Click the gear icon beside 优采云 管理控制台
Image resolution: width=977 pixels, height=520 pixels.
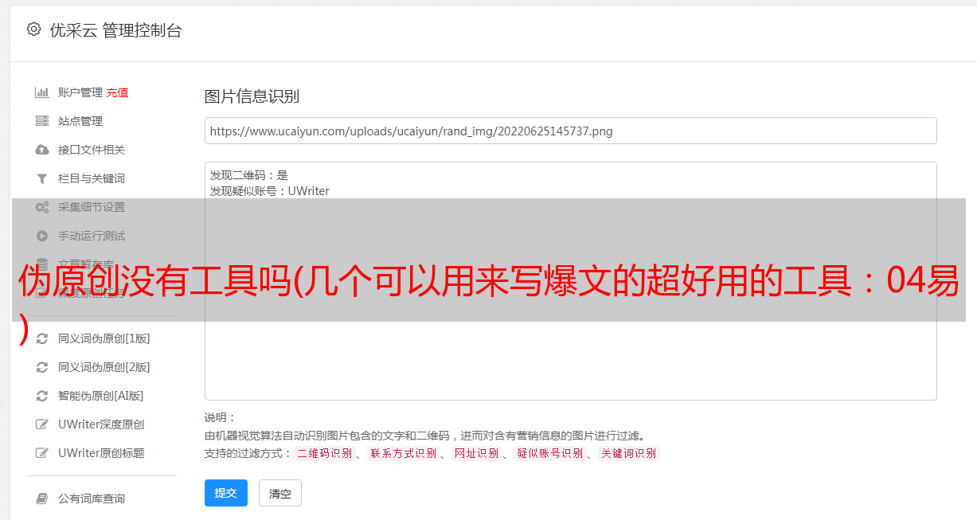(33, 29)
